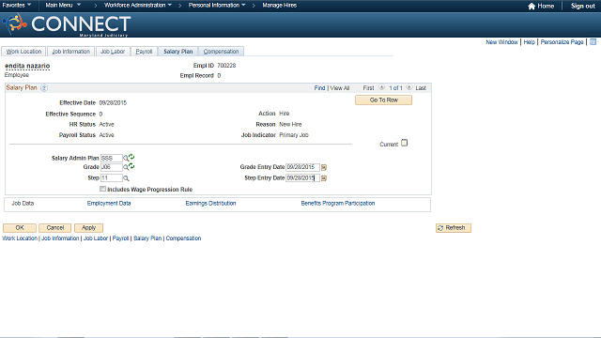Click the View All link

pyautogui.click(x=340, y=88)
